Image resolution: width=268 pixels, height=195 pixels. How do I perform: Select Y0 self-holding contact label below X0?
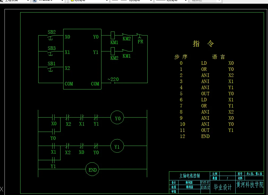(53, 138)
